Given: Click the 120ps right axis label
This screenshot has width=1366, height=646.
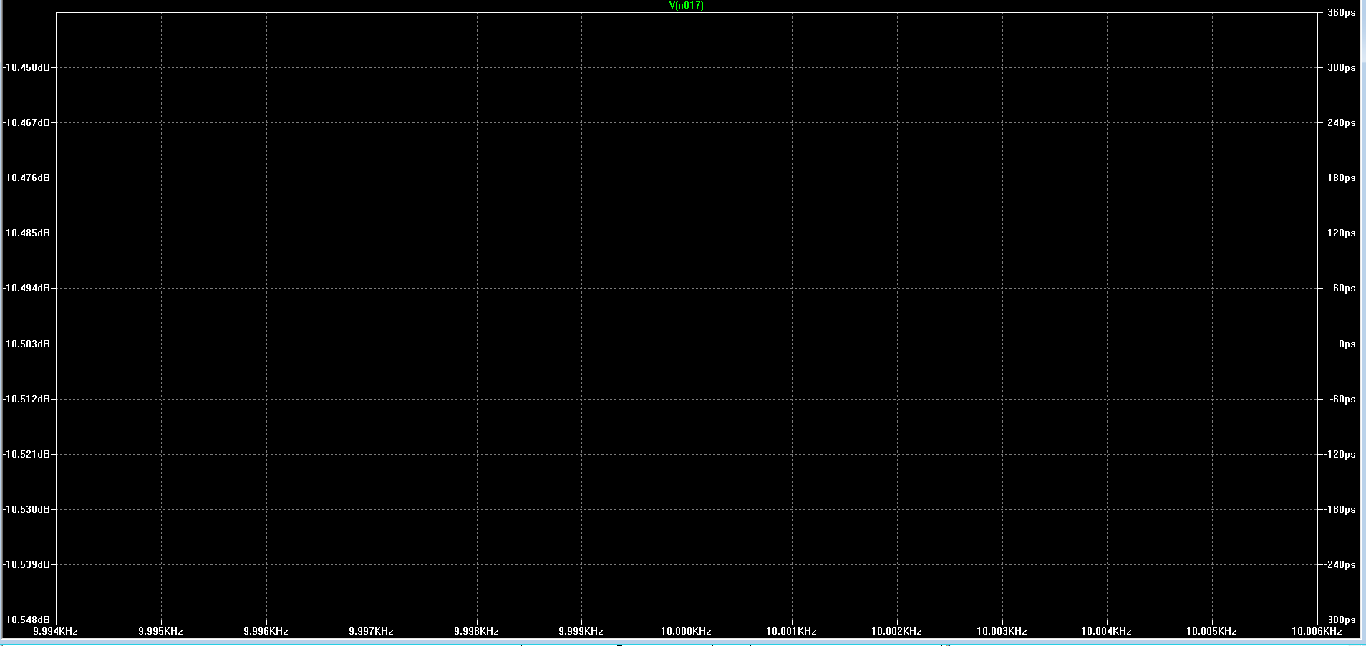Looking at the screenshot, I should coord(1342,233).
